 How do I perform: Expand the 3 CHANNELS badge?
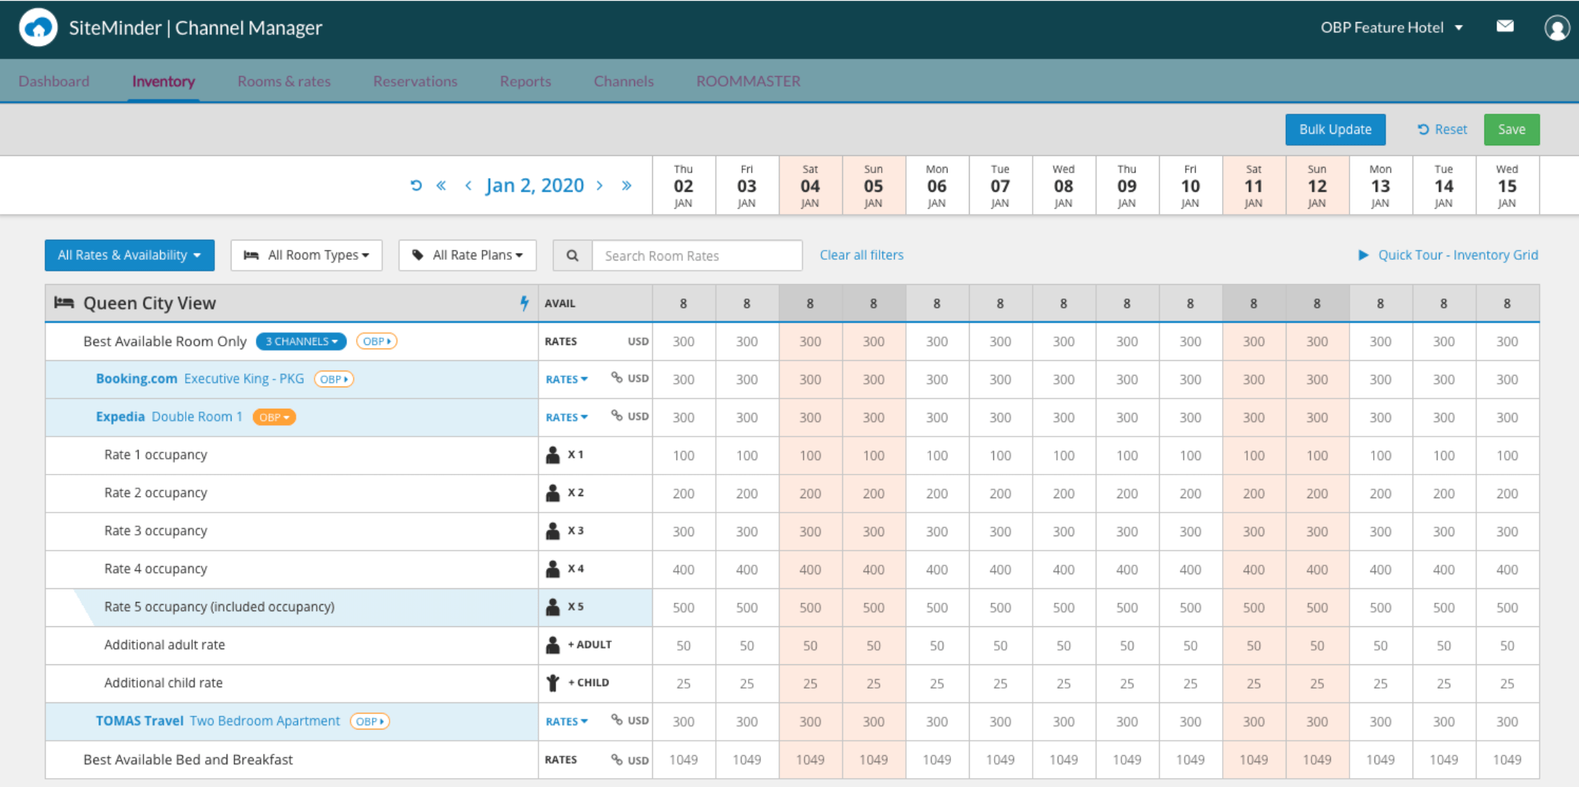[x=301, y=342]
